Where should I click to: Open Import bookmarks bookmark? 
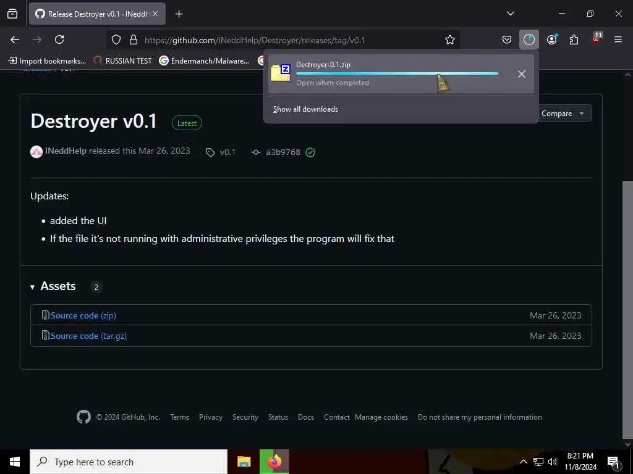[x=47, y=61]
